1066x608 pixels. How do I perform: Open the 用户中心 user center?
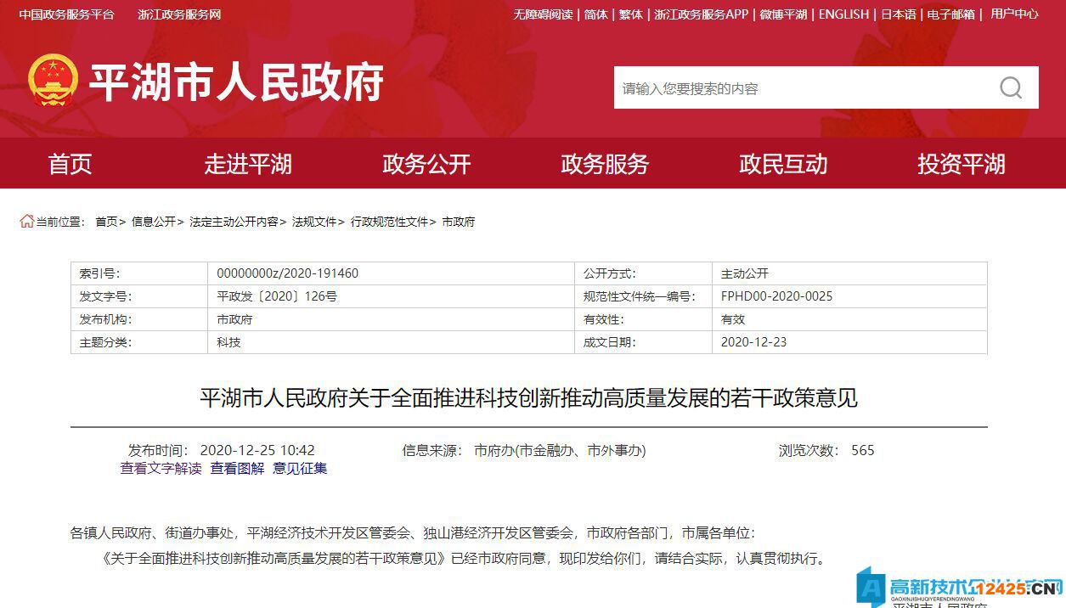point(1016,14)
